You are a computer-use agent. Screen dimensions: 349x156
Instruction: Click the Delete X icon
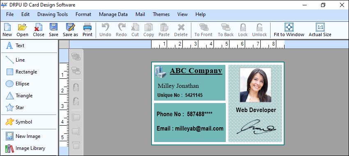tap(181, 27)
